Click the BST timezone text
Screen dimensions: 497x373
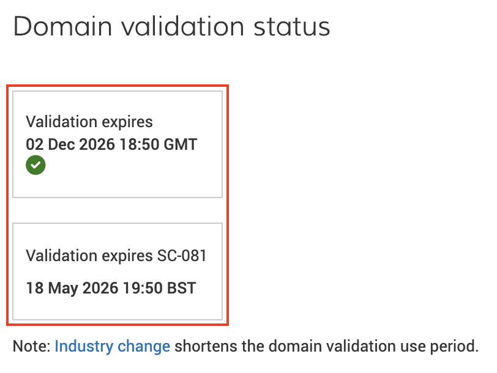182,288
